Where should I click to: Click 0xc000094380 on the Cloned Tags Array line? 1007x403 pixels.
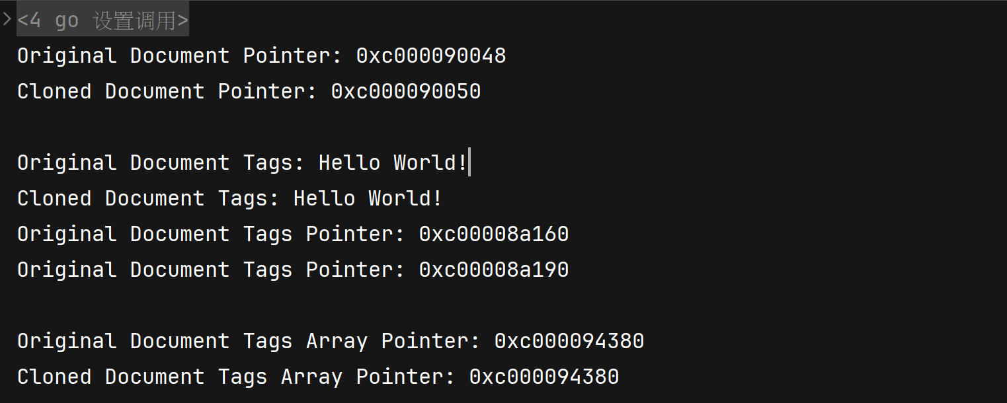click(544, 377)
